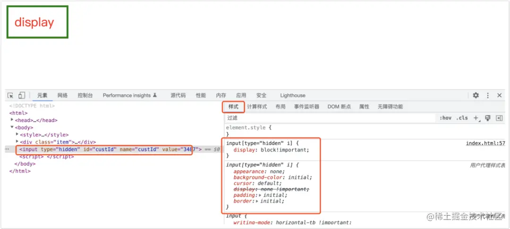
Task: Select the 属性 pane tab
Action: 364,106
